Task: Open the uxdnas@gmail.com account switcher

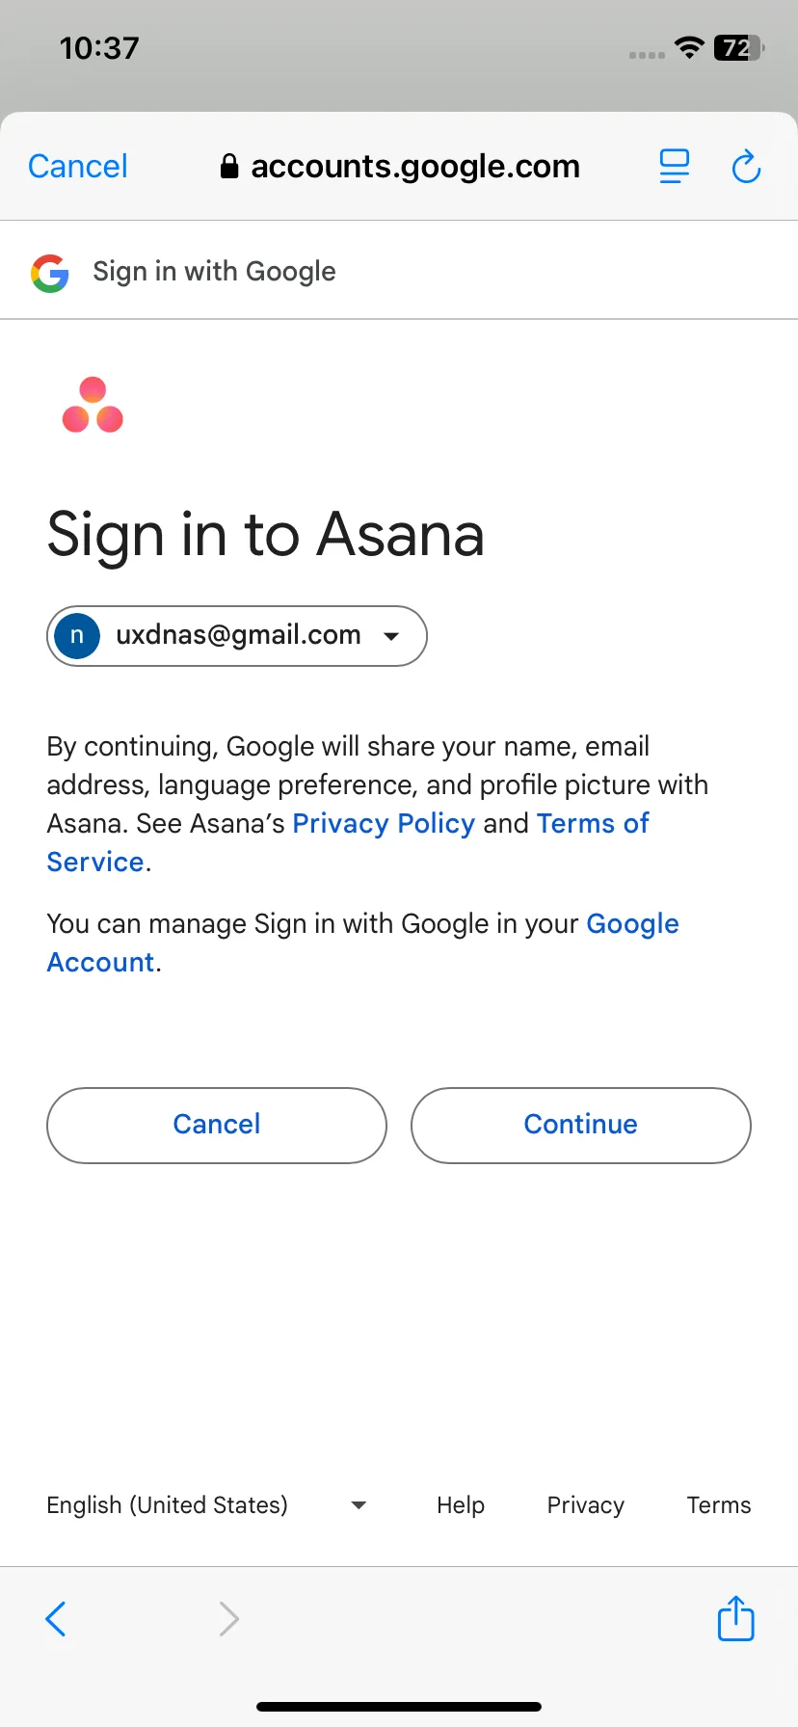Action: pyautogui.click(x=237, y=636)
